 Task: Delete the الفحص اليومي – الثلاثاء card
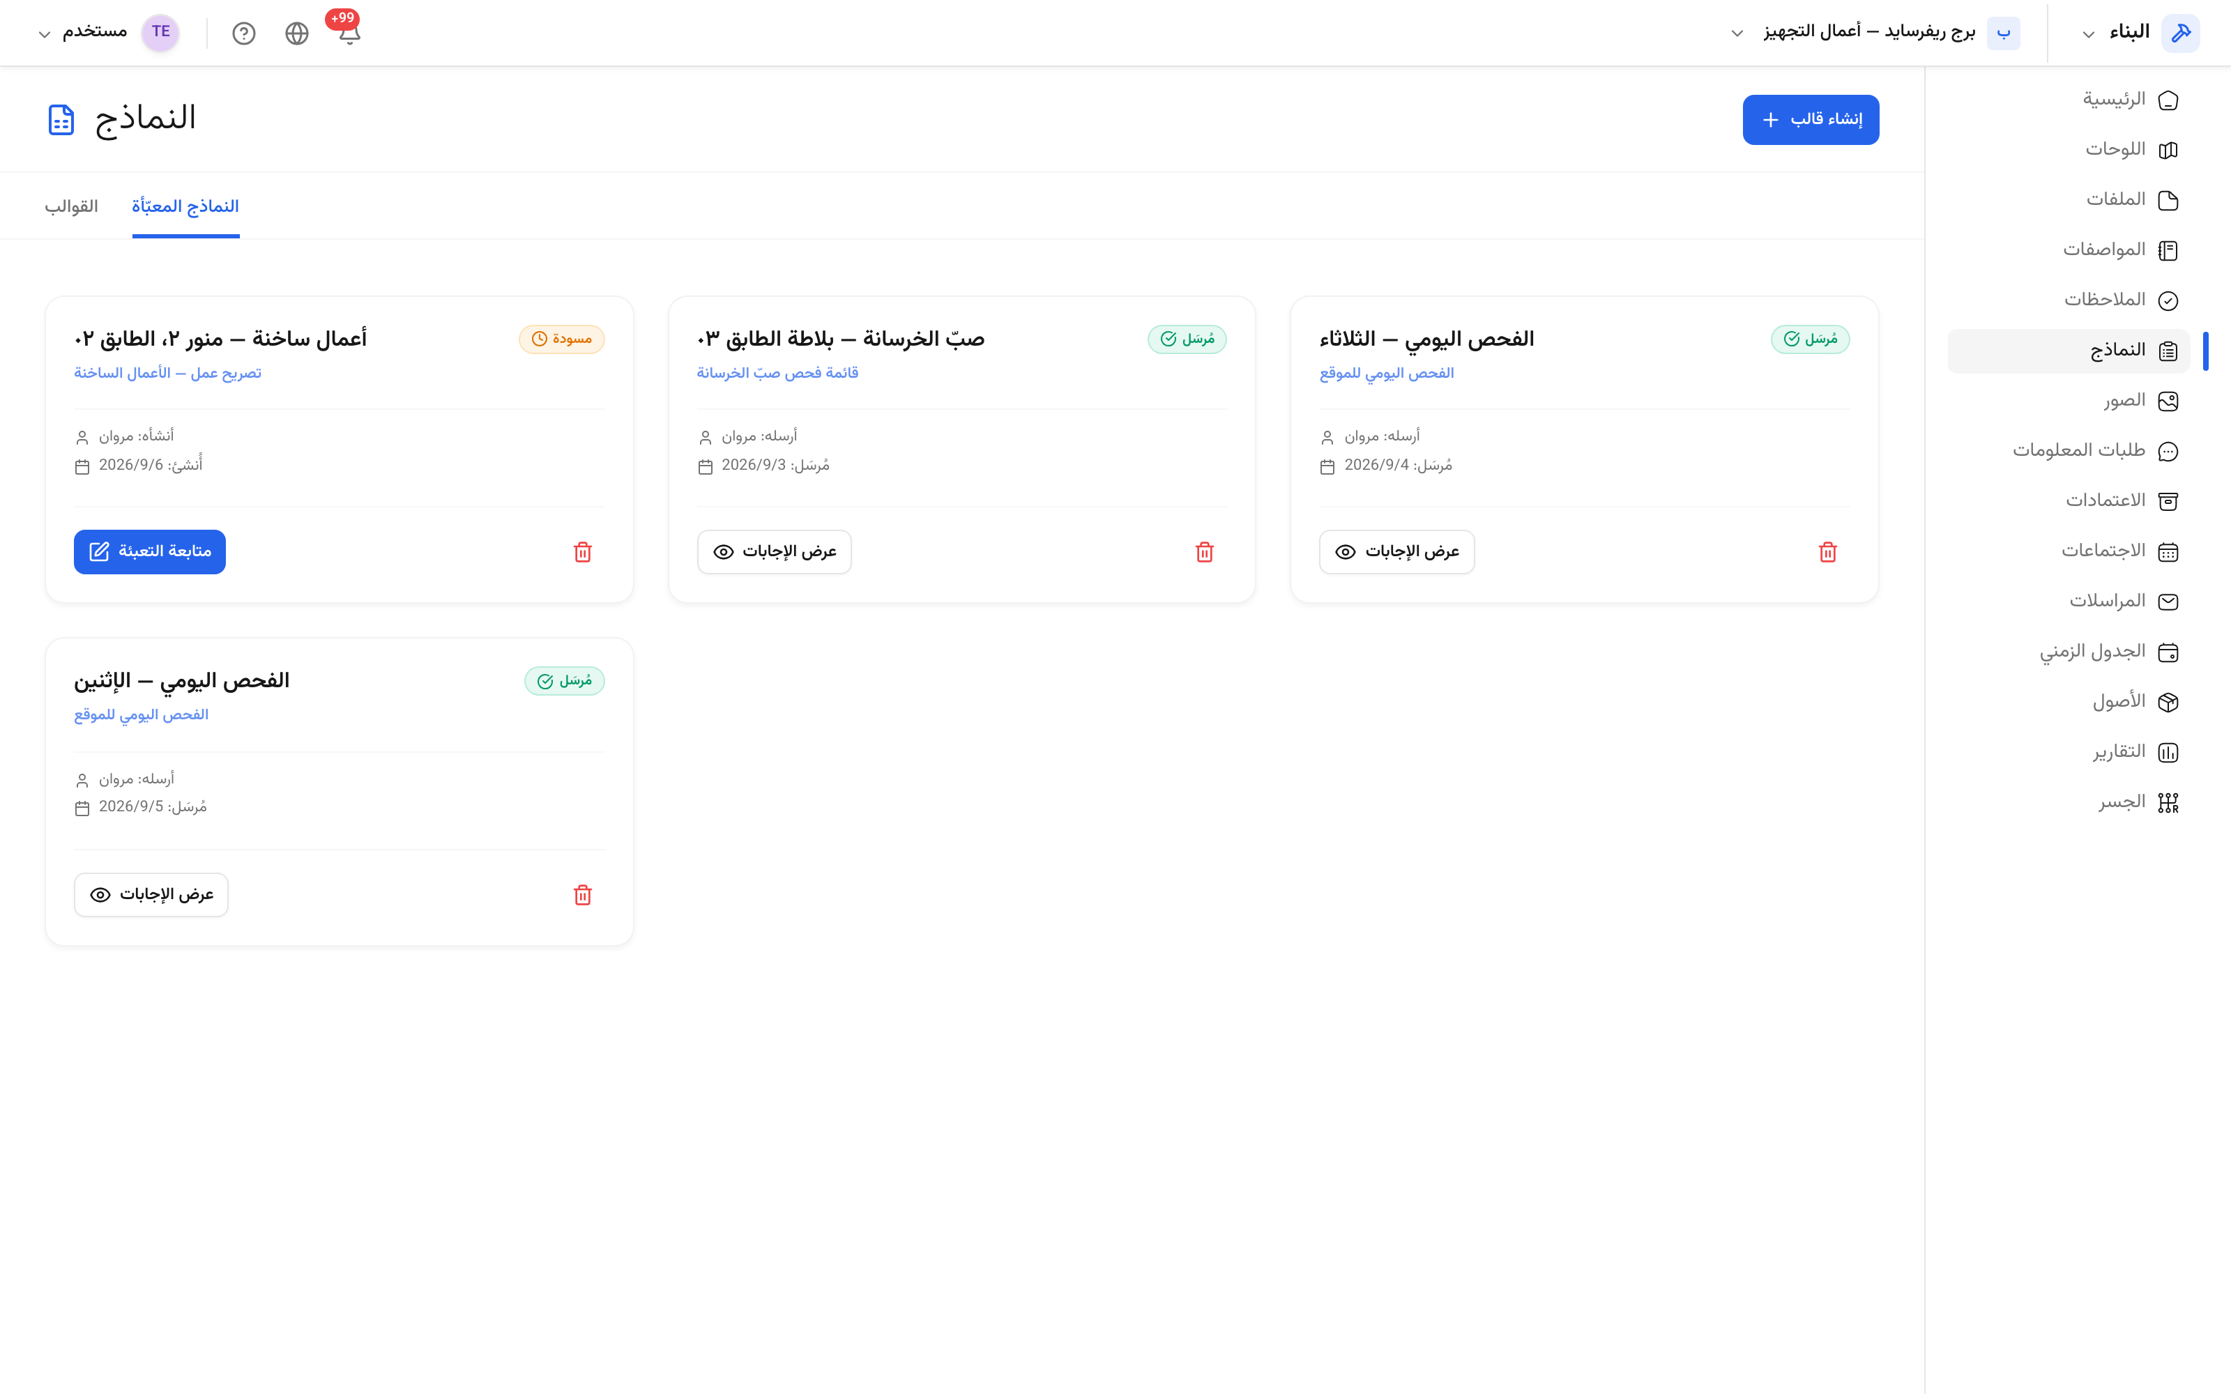(x=1828, y=552)
